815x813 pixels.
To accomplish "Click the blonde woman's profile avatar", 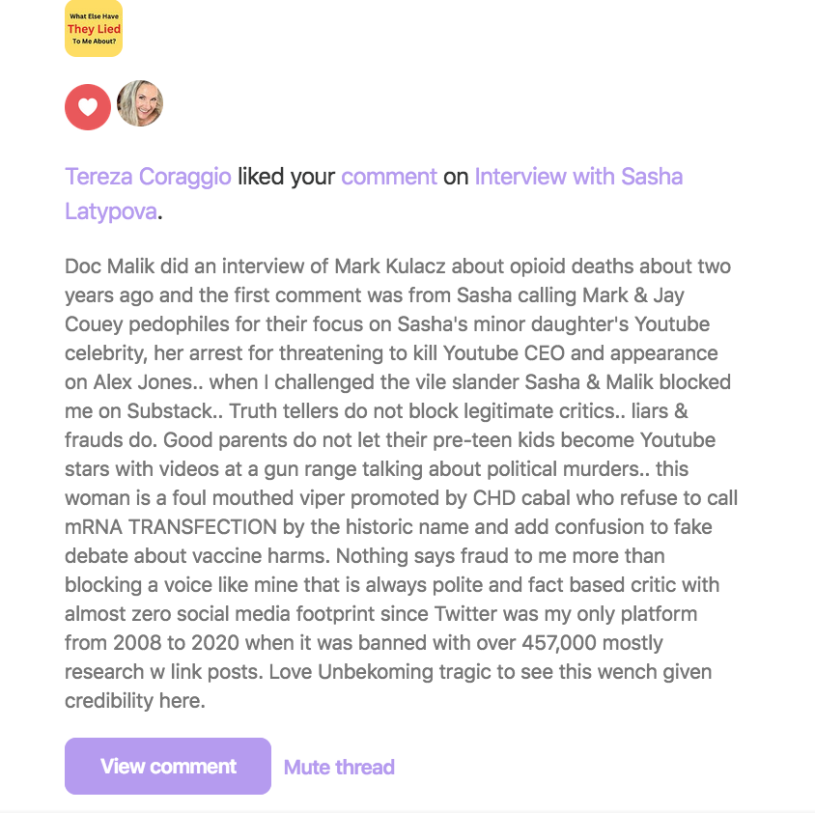I will coord(140,104).
